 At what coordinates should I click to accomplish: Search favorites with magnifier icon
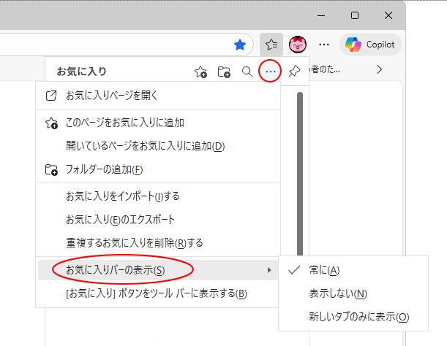pos(247,72)
